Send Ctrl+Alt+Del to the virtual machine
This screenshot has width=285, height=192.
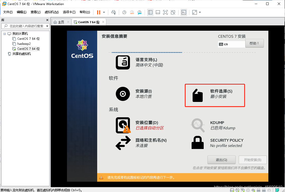click(114, 12)
